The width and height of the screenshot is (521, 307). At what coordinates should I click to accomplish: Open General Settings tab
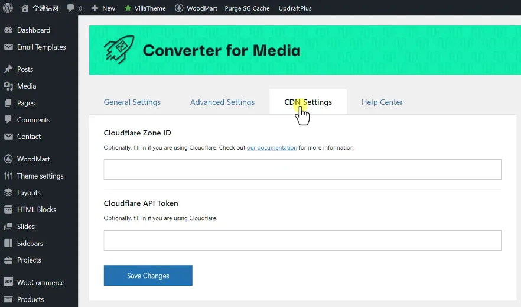(x=132, y=102)
